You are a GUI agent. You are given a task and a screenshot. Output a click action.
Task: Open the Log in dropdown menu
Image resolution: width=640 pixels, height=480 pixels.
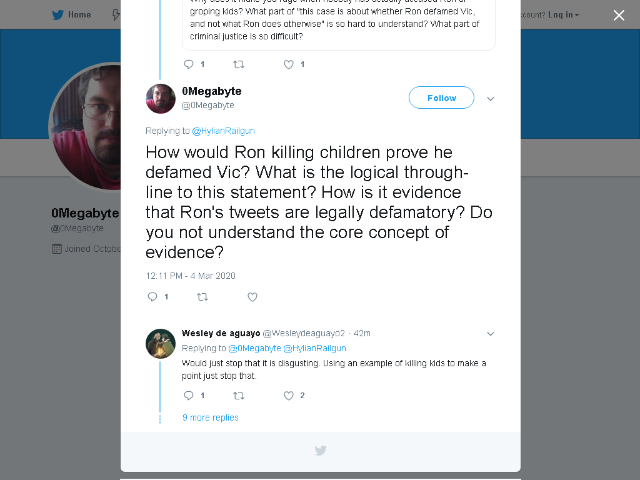pyautogui.click(x=563, y=15)
